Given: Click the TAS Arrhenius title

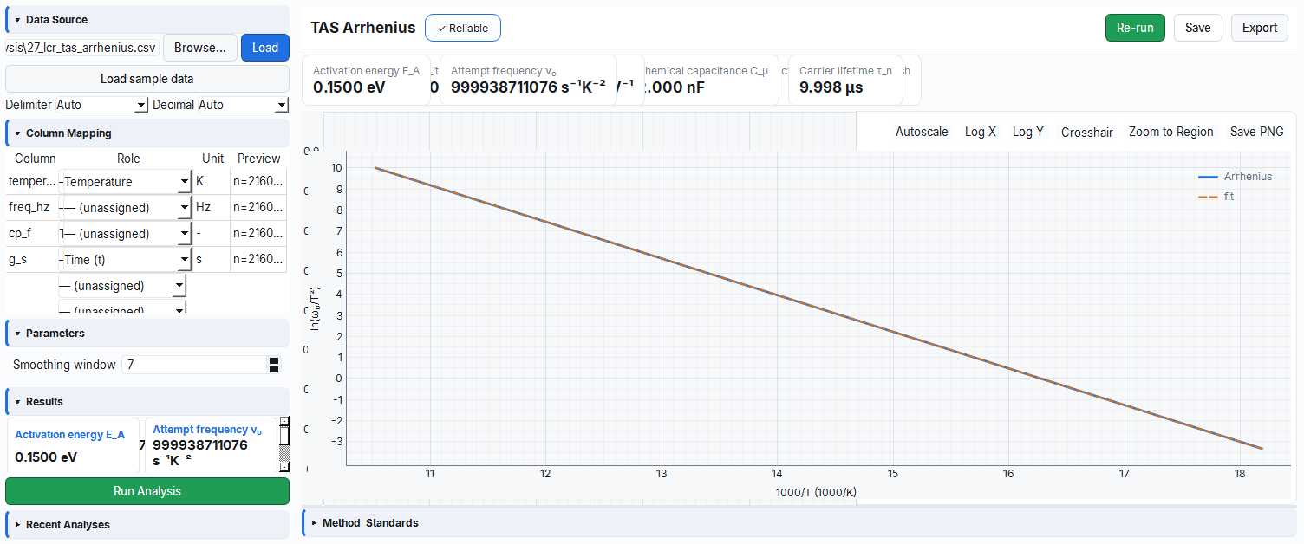Looking at the screenshot, I should pyautogui.click(x=363, y=28).
